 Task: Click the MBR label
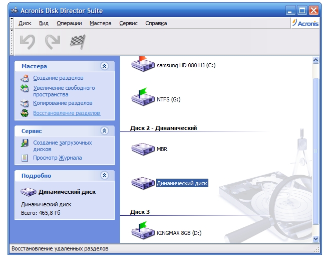click(x=162, y=149)
